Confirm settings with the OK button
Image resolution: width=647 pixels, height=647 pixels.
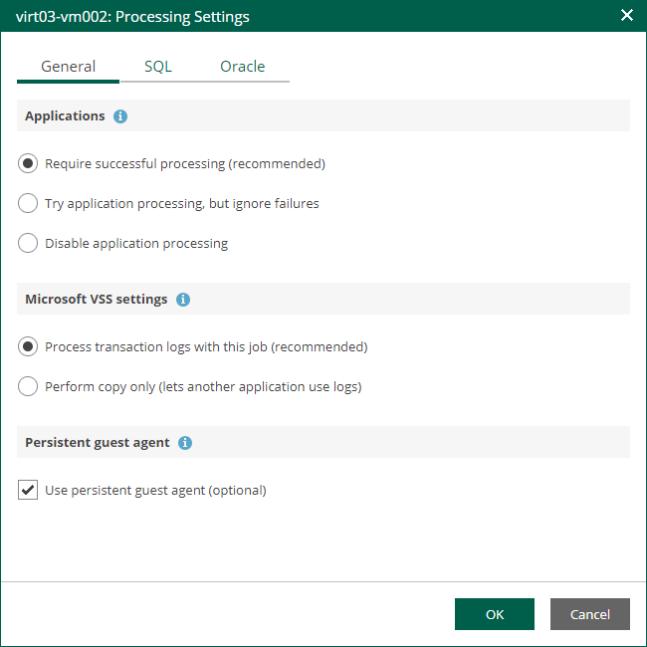(495, 614)
